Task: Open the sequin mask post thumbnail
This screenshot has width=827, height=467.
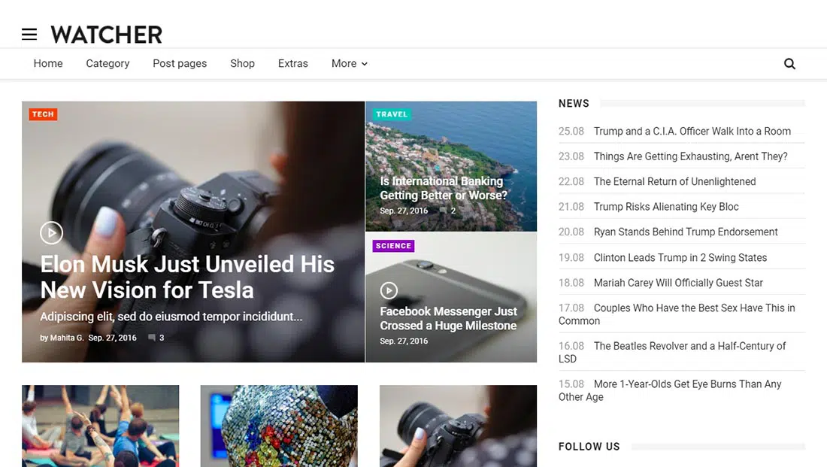Action: tap(279, 426)
